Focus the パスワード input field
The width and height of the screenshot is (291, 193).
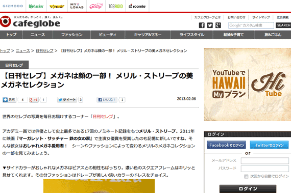point(265,169)
